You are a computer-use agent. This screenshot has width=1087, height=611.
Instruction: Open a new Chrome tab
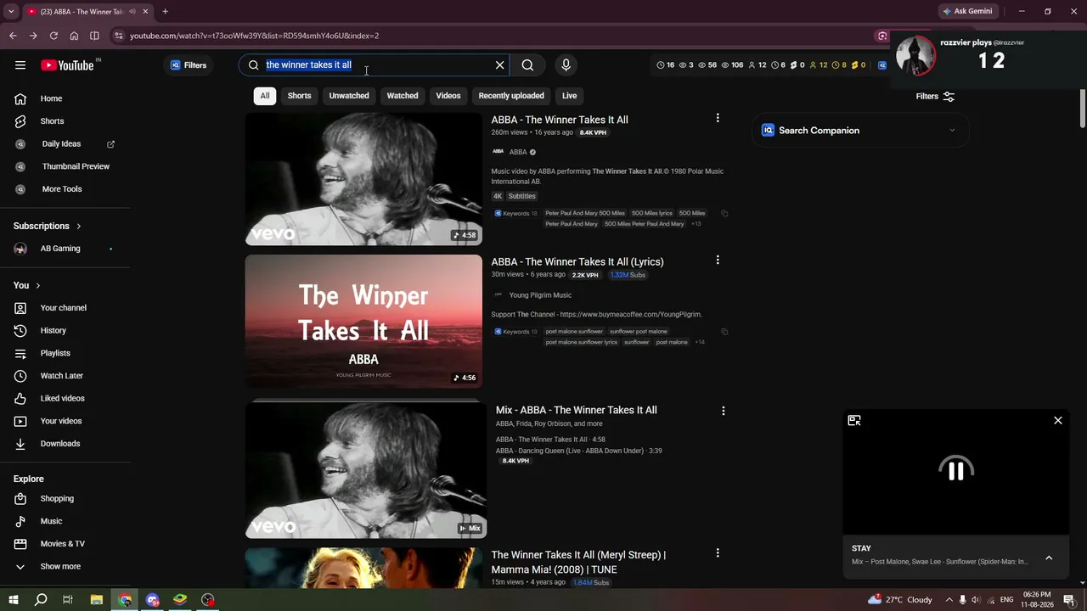[x=165, y=12]
